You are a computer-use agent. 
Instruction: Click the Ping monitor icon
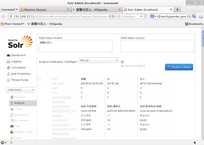click(x=12, y=126)
